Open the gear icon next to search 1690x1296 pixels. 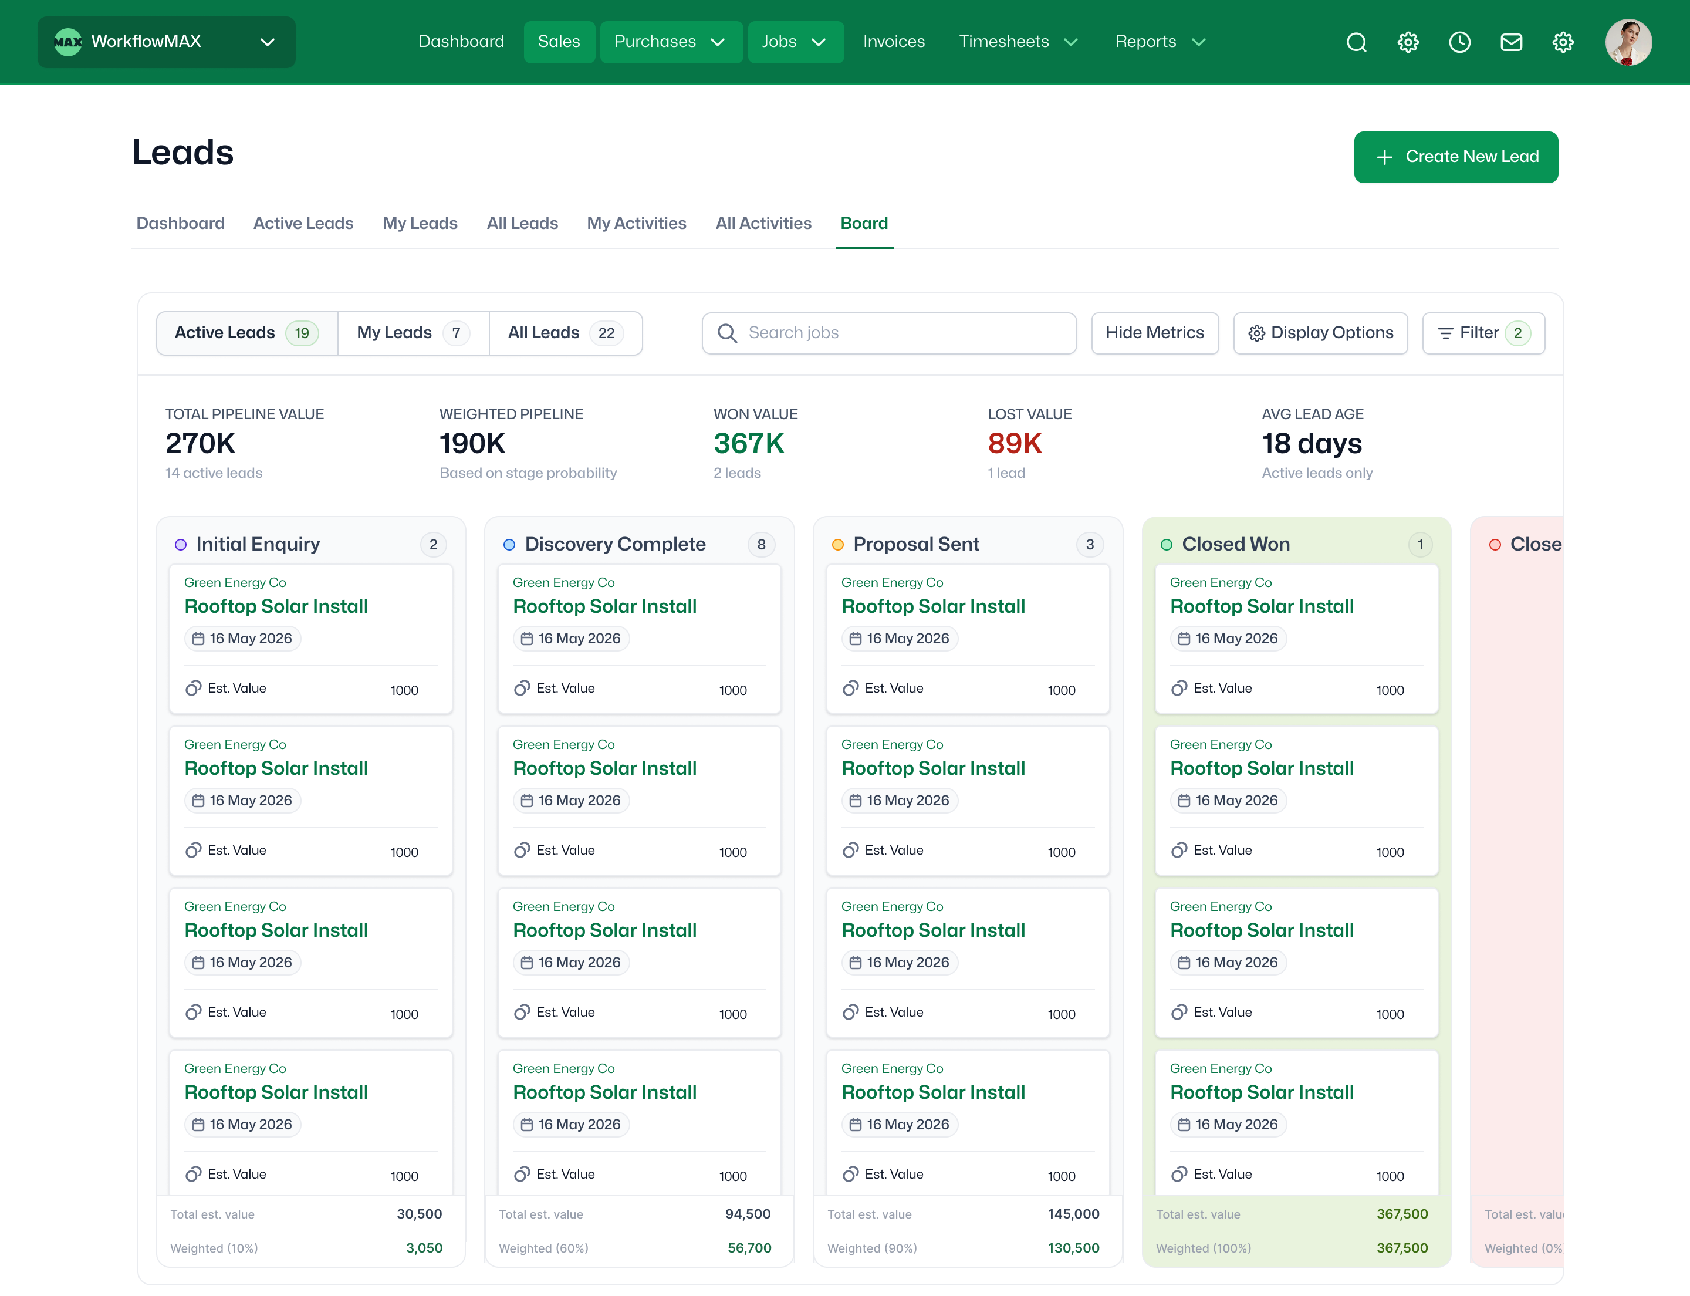(1408, 42)
